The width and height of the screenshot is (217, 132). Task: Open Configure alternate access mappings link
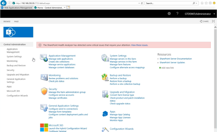[x=127, y=68]
